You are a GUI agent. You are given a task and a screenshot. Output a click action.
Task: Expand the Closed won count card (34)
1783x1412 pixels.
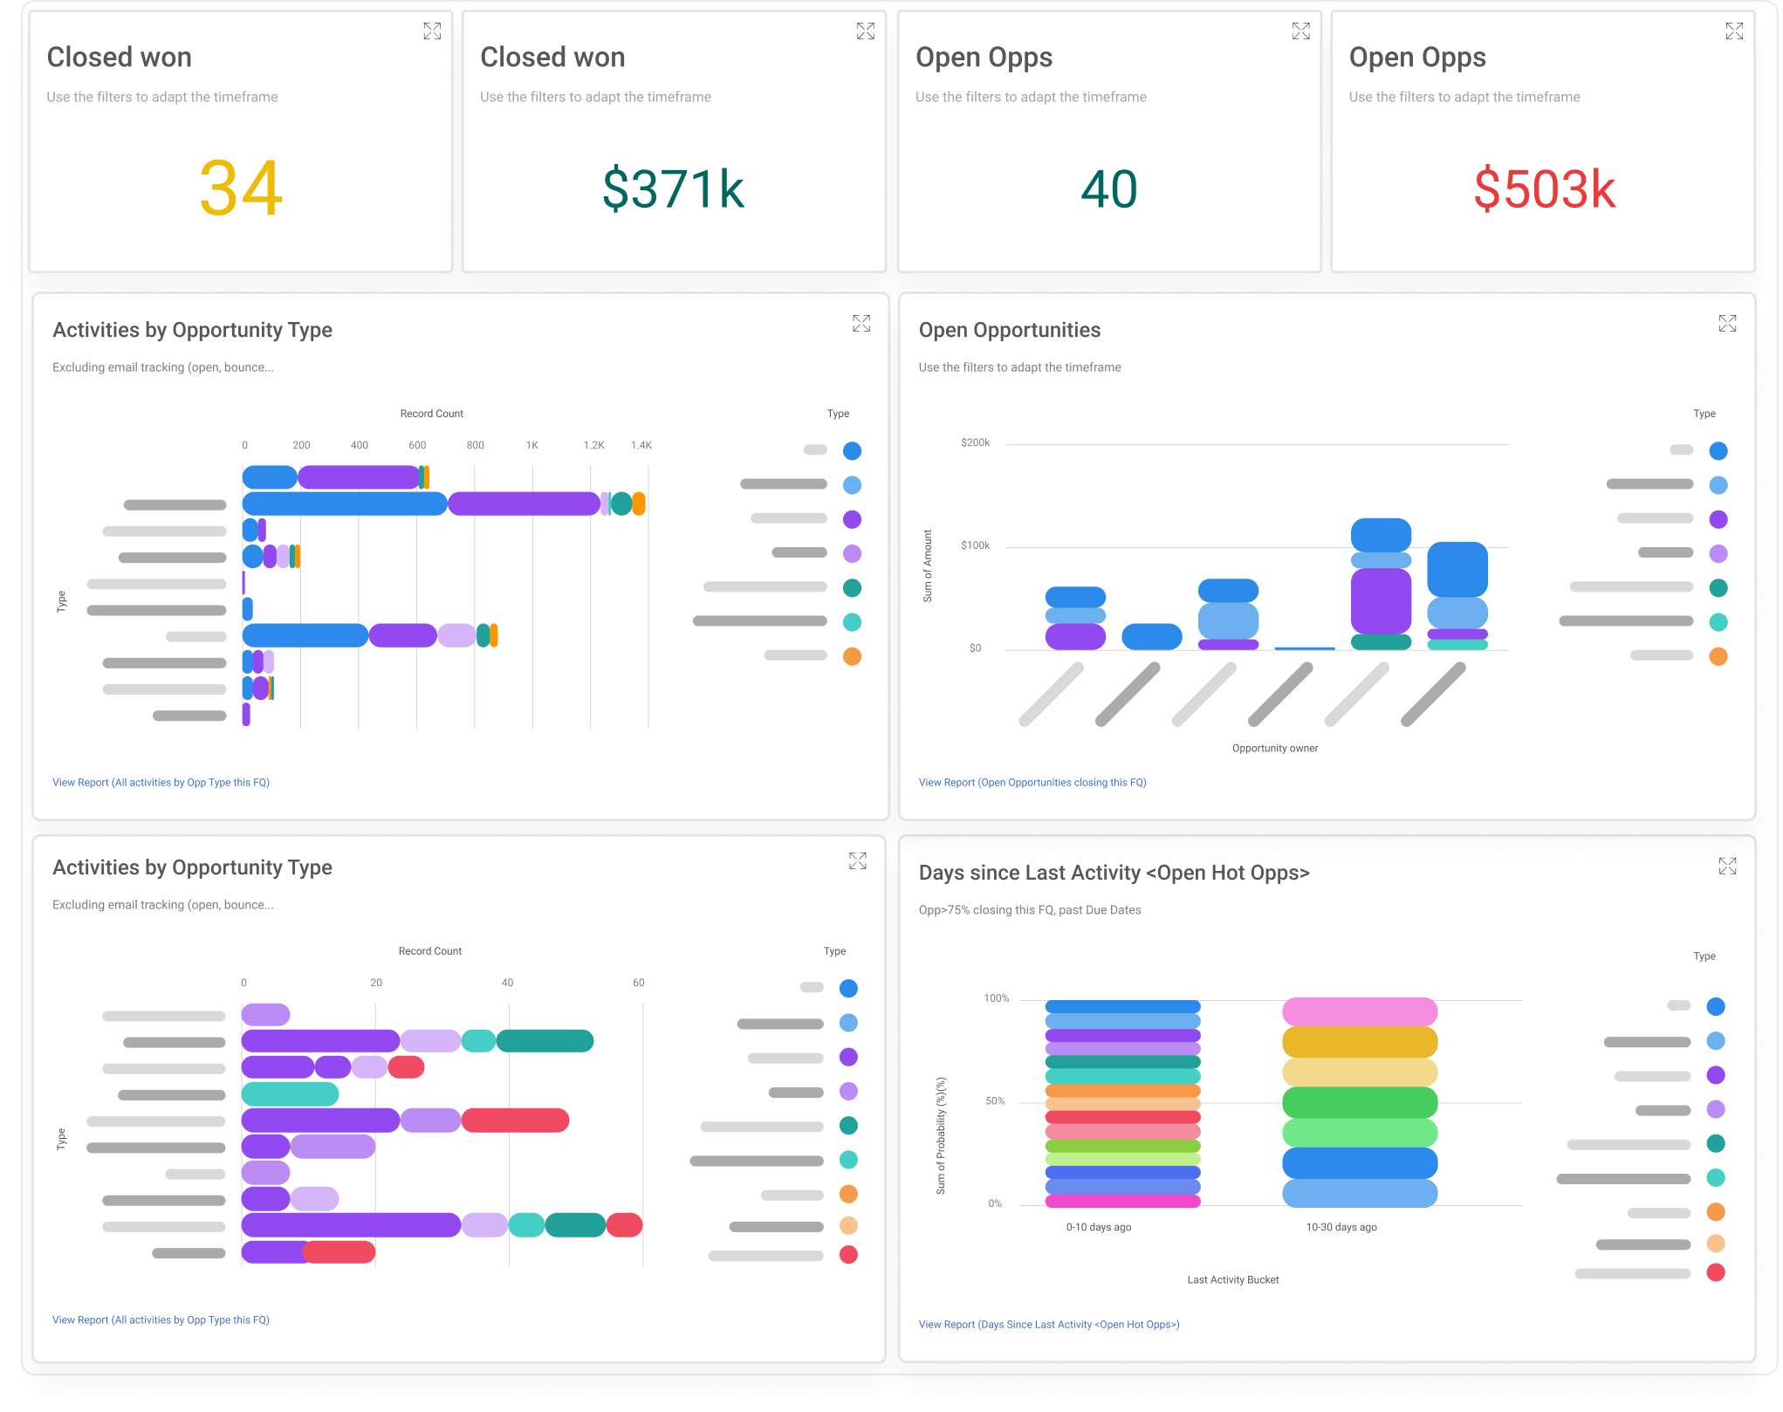tap(432, 31)
